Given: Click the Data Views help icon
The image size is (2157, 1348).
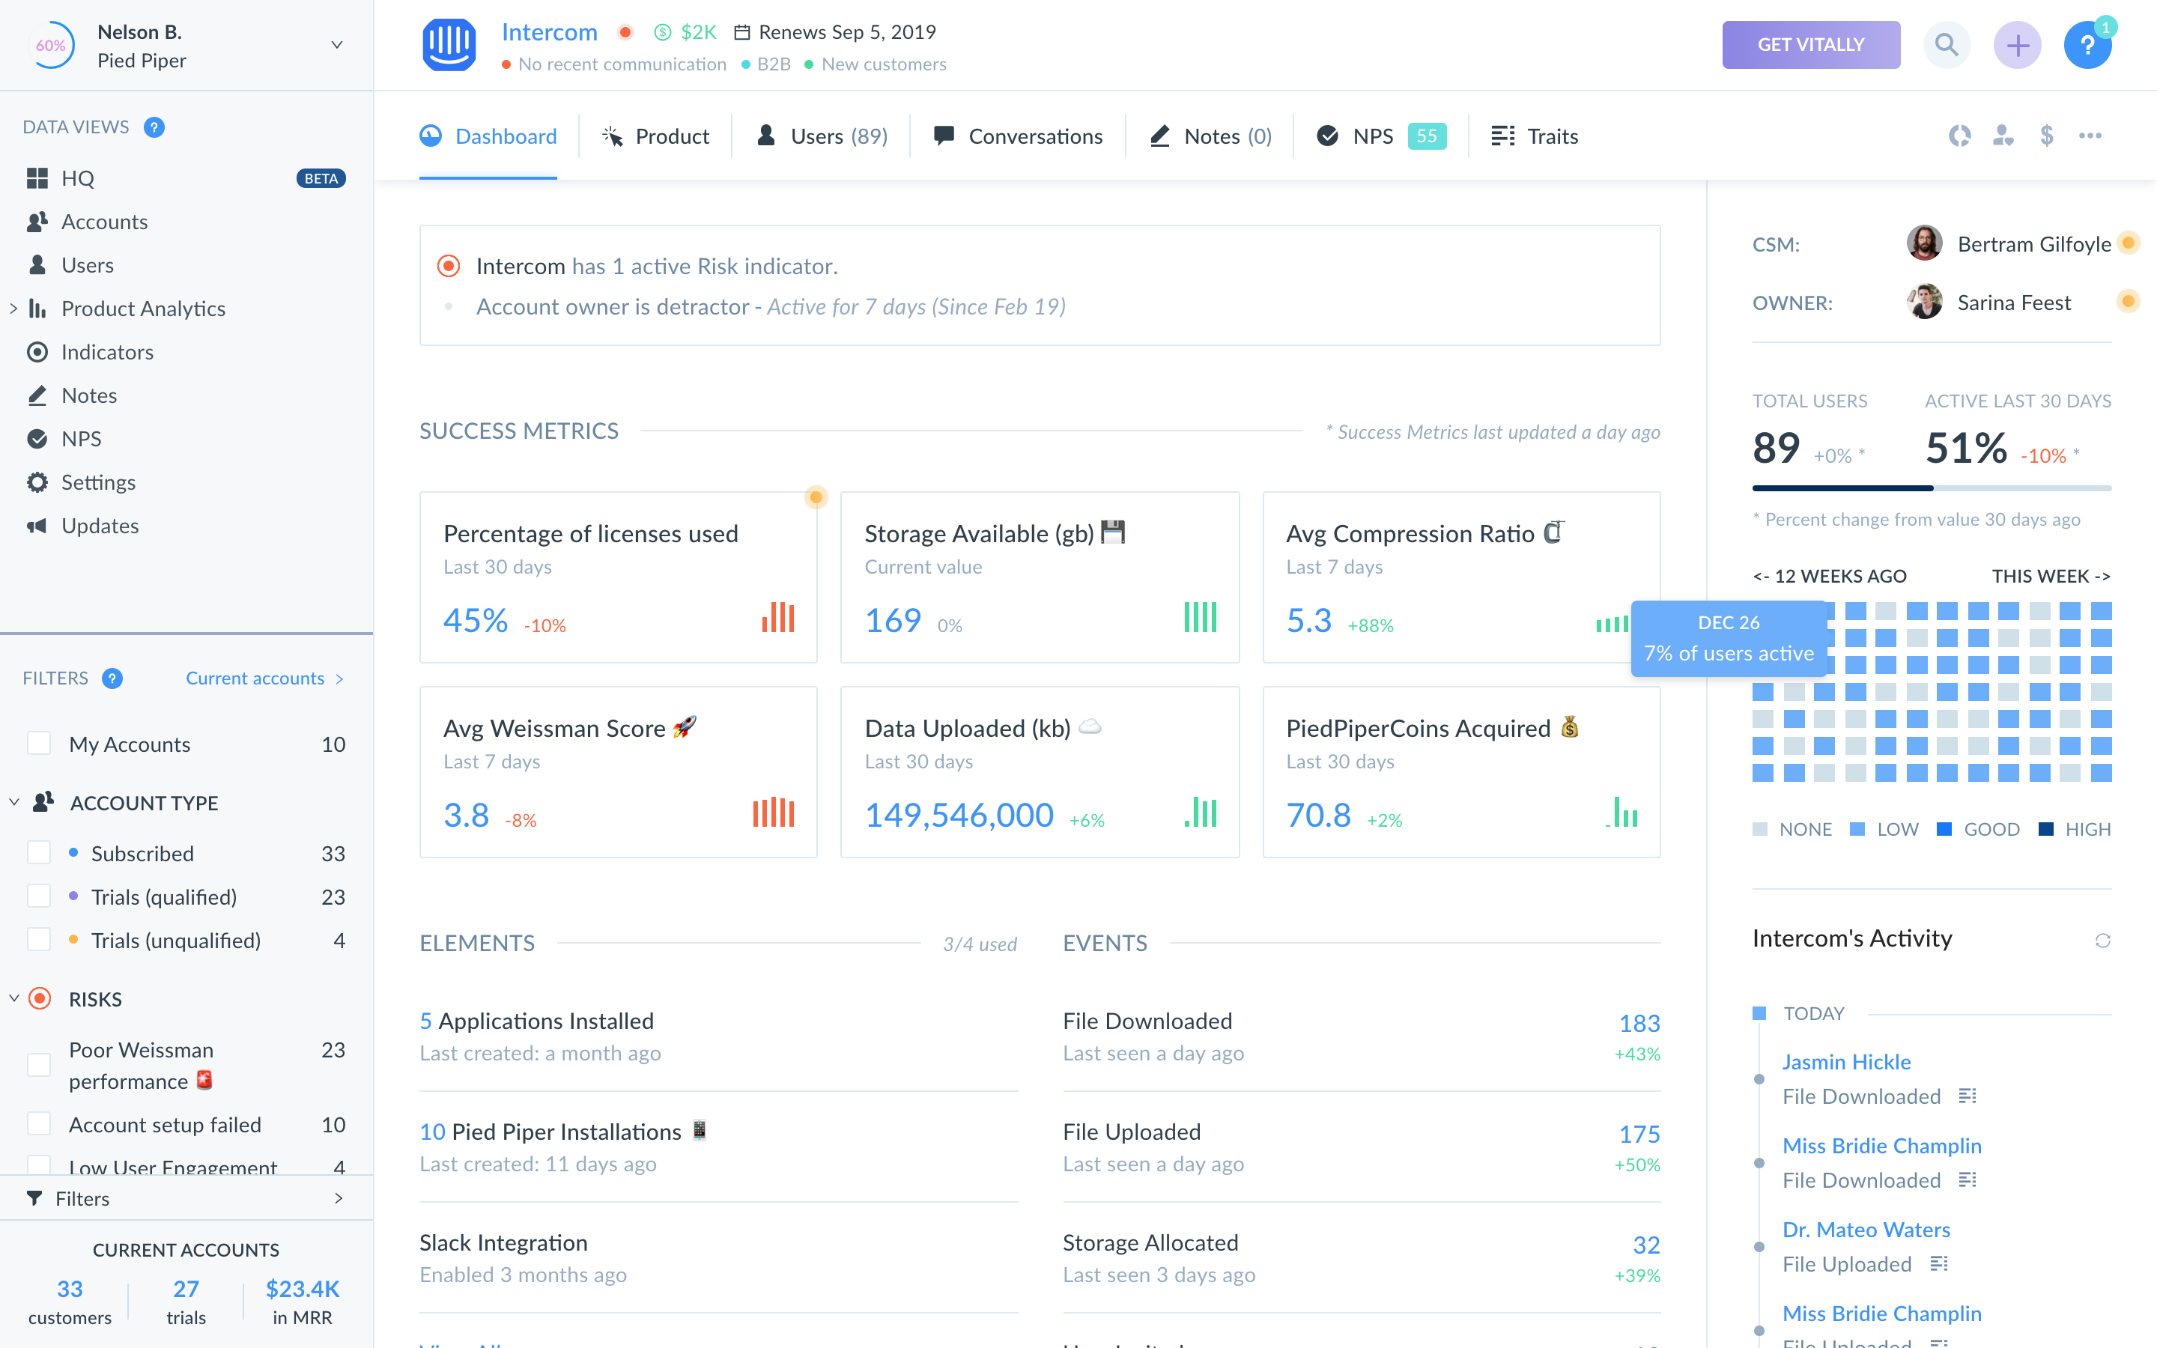Looking at the screenshot, I should coord(154,127).
